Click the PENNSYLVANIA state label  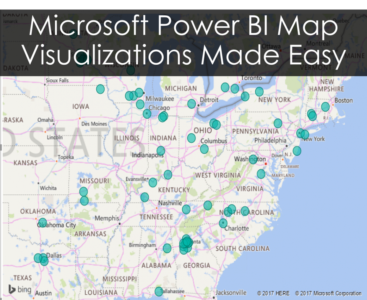pos(256,132)
